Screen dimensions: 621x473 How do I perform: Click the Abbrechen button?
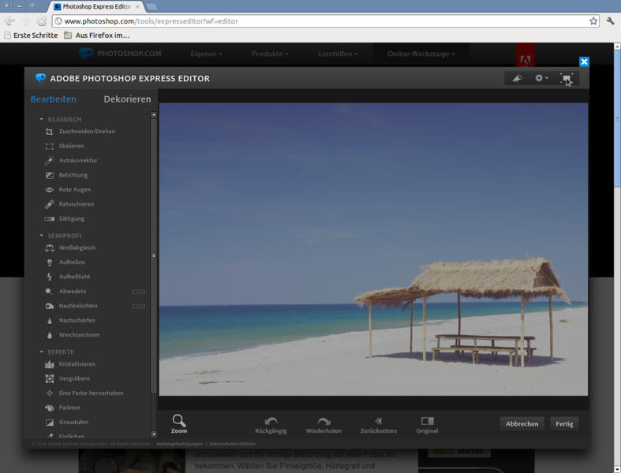(522, 424)
